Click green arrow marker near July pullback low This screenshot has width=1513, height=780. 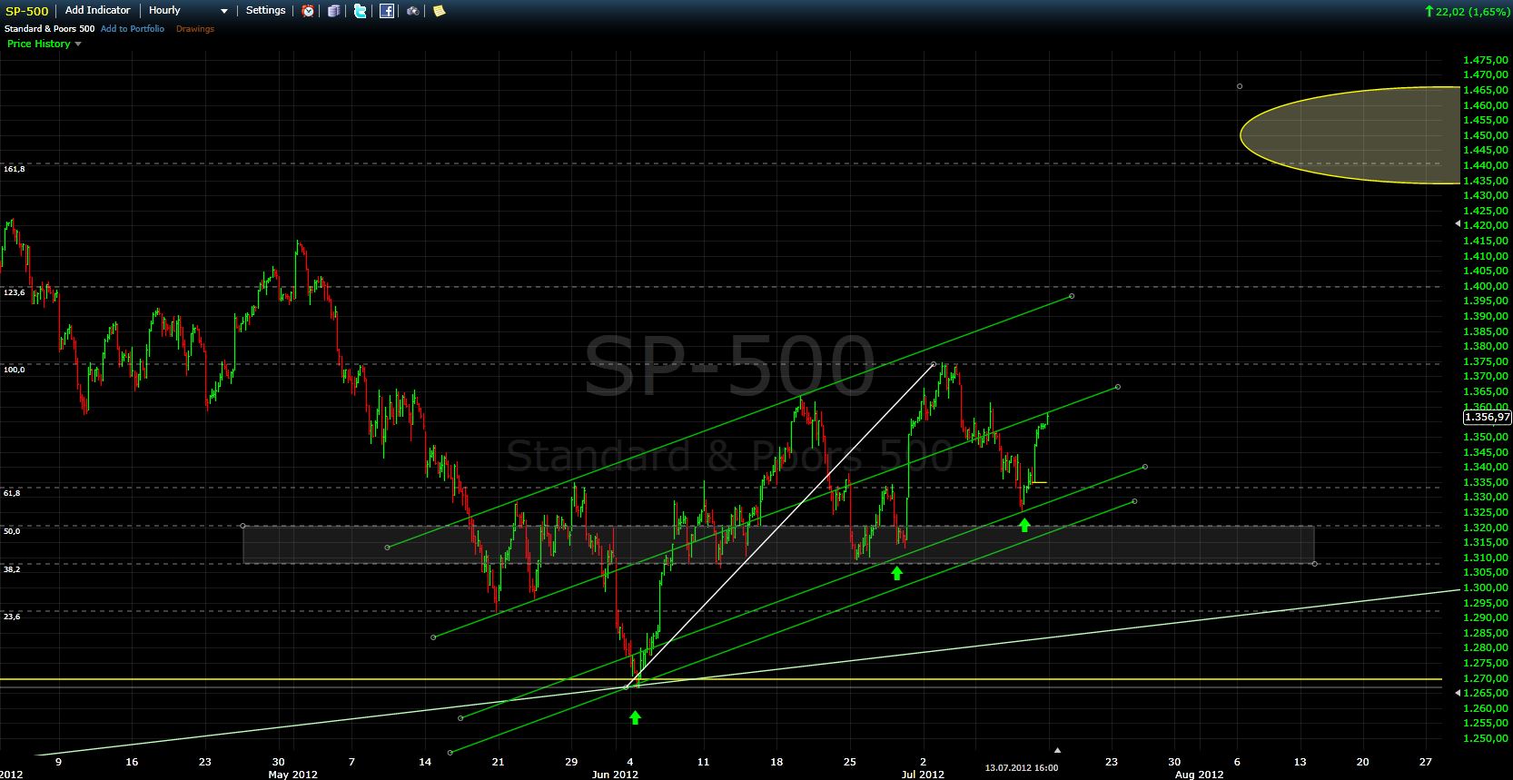coord(1024,525)
